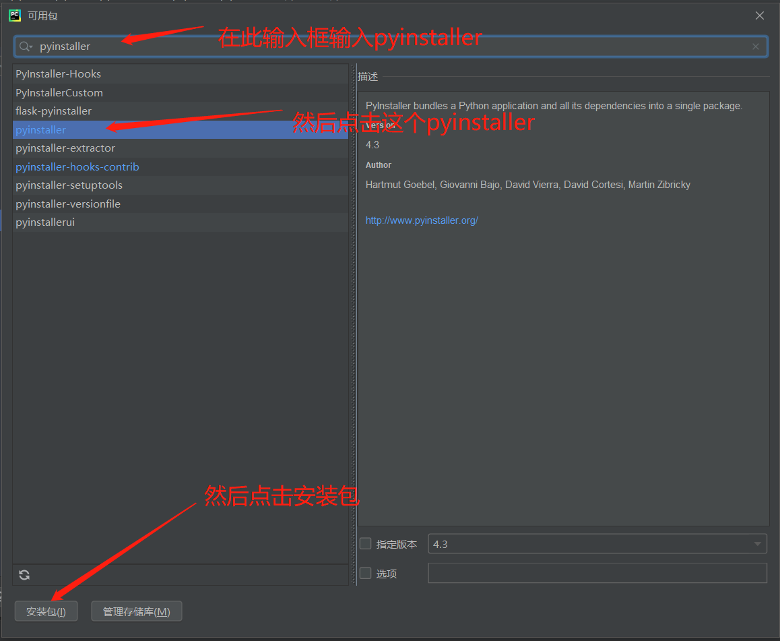Click the refresh package list icon
This screenshot has height=641, width=780.
point(24,576)
